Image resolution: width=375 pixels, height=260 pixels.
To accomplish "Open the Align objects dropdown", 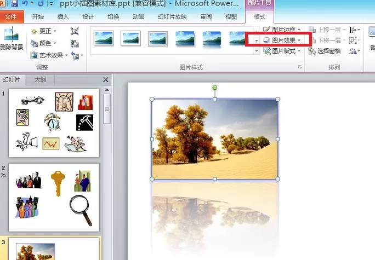I will click(x=355, y=30).
